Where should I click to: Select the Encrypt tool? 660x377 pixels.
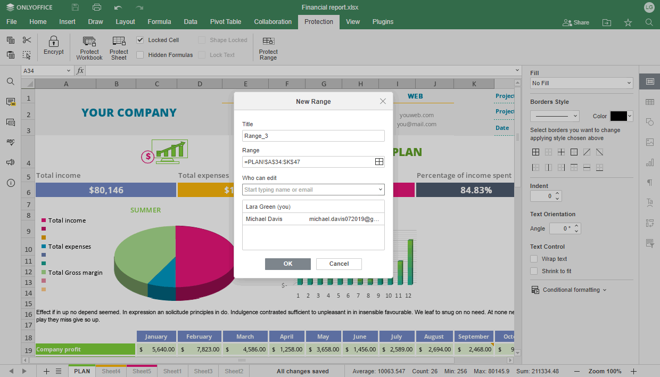53,47
